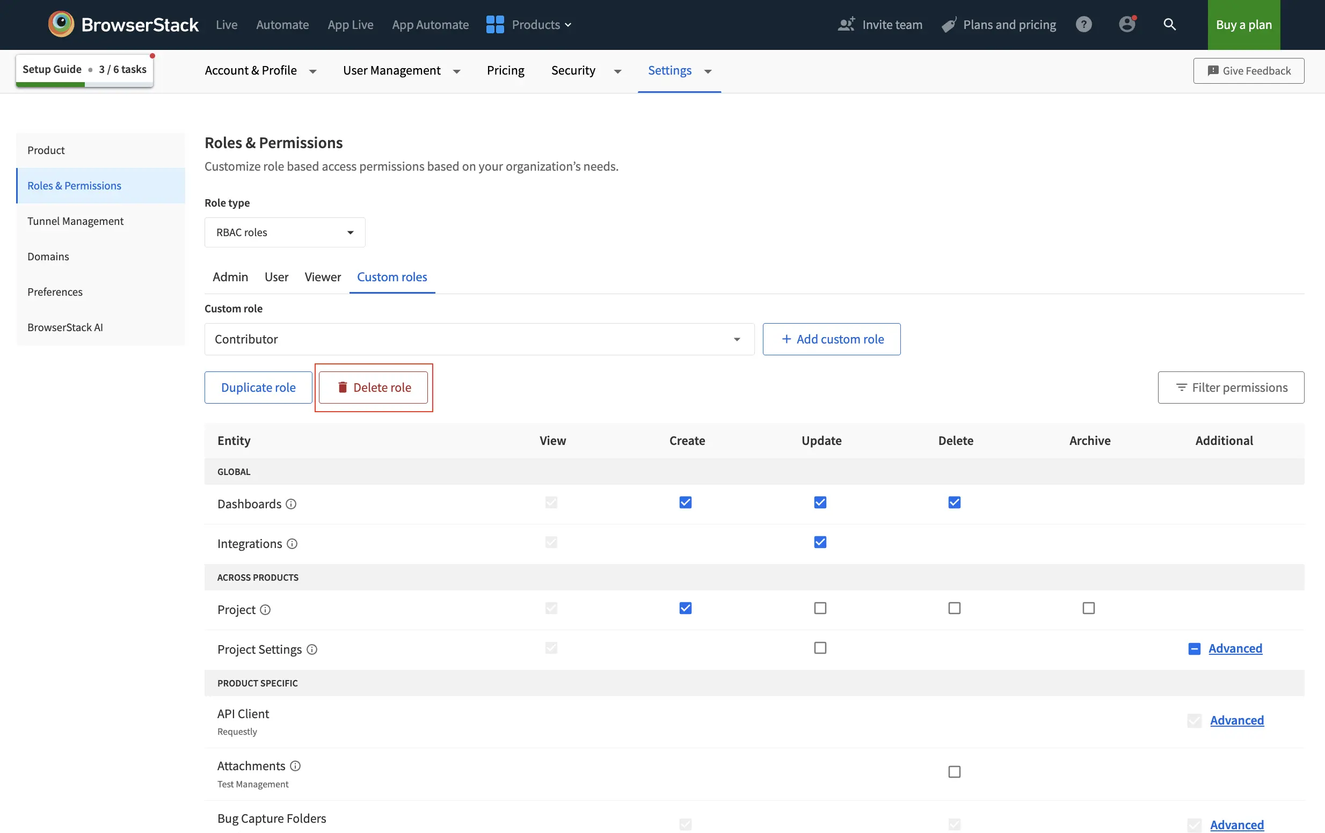The height and width of the screenshot is (833, 1325).
Task: Click the Setup Guide progress bar
Action: click(84, 84)
